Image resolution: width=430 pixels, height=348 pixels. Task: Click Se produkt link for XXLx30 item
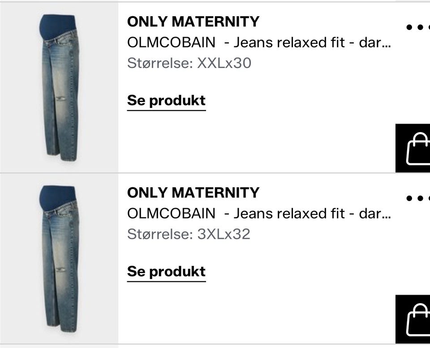[166, 101]
